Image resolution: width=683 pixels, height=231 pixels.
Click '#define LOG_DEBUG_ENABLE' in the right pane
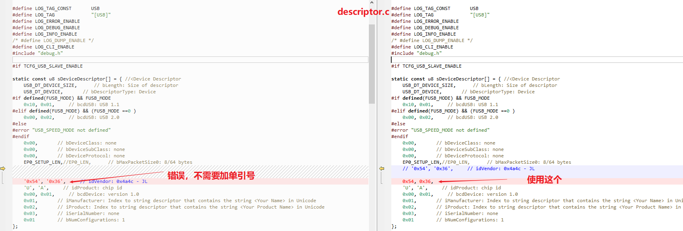tap(425, 28)
